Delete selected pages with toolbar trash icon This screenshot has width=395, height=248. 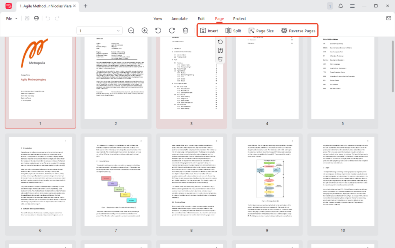point(185,31)
